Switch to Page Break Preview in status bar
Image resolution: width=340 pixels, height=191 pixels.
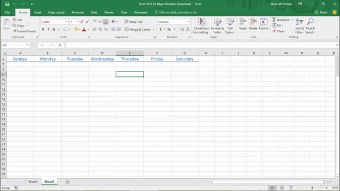291,188
